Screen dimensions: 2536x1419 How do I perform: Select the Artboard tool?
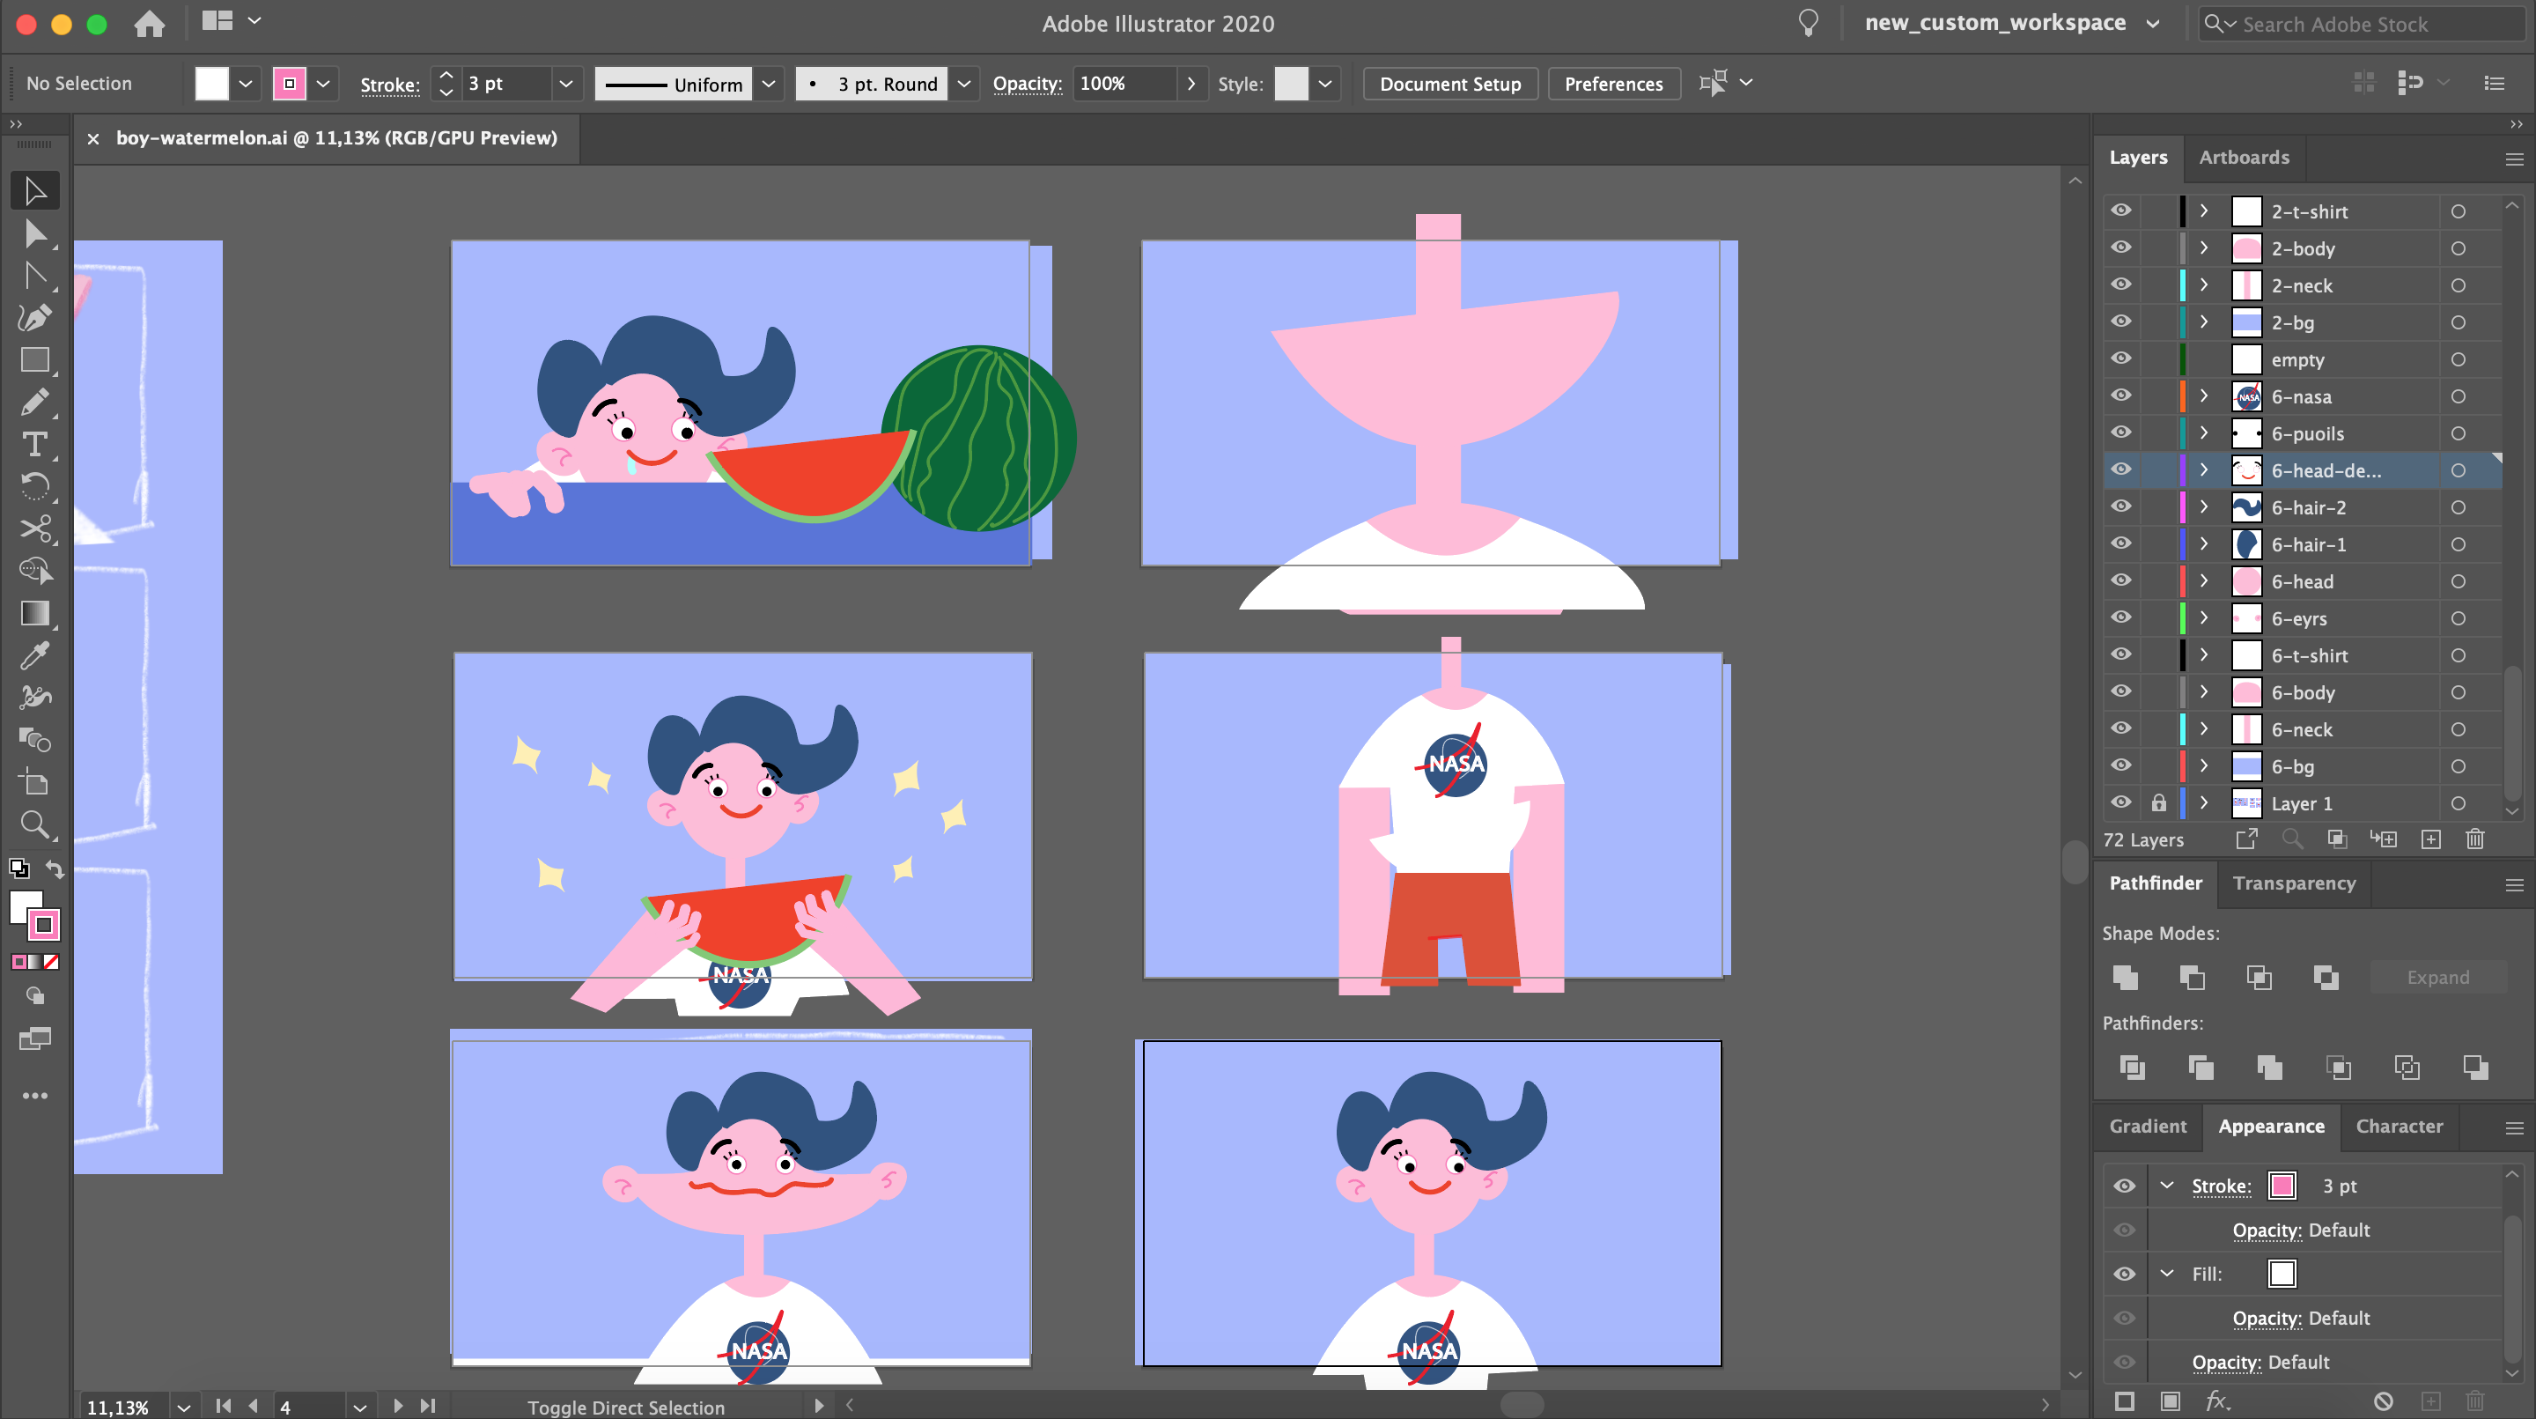click(34, 782)
